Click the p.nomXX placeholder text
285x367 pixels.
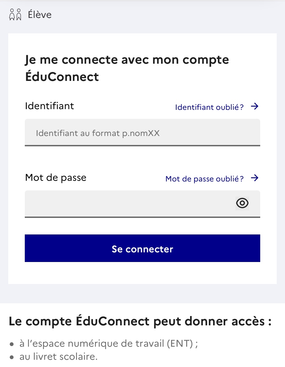pyautogui.click(x=141, y=134)
